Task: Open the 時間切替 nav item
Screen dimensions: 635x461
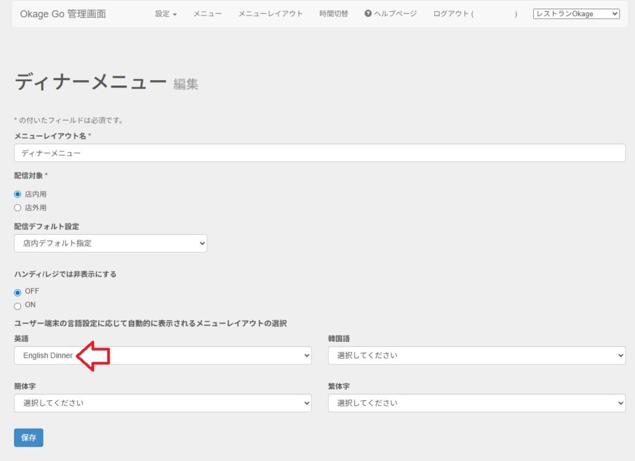Action: pyautogui.click(x=334, y=14)
